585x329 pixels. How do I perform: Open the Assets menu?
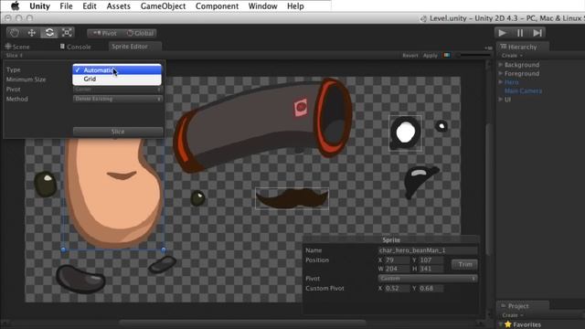pyautogui.click(x=118, y=6)
